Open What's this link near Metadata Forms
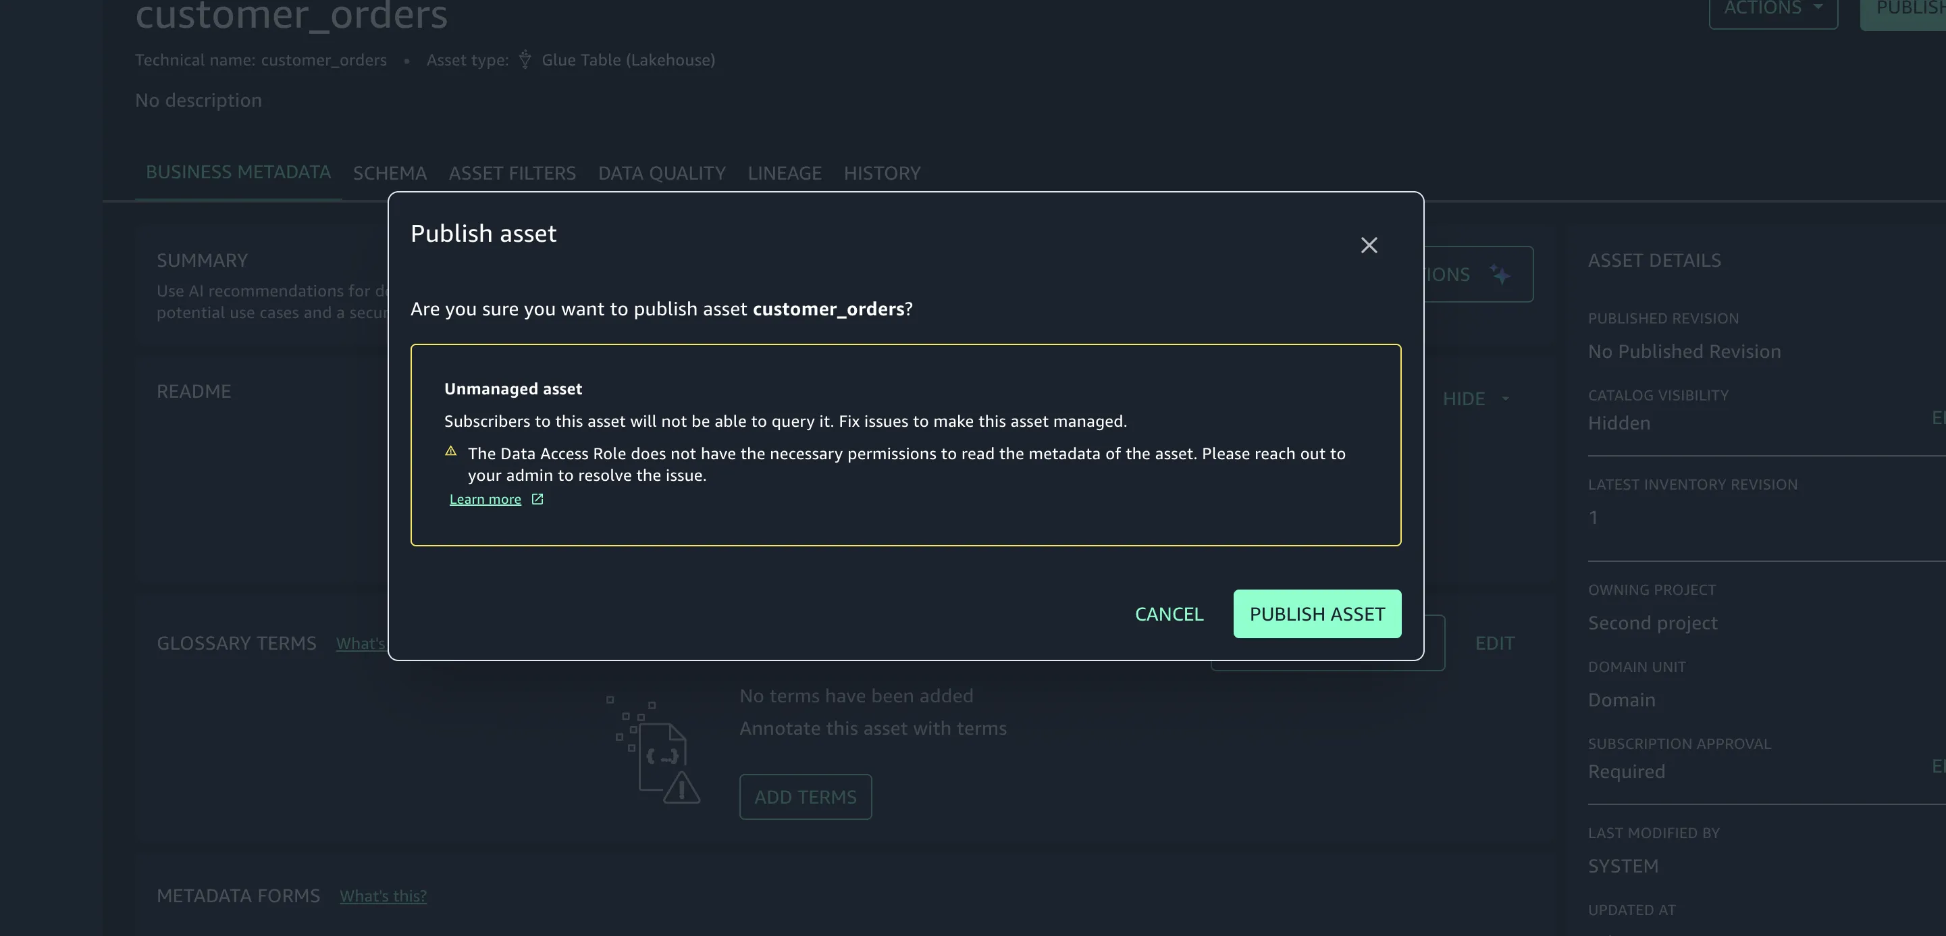The height and width of the screenshot is (936, 1946). point(383,896)
